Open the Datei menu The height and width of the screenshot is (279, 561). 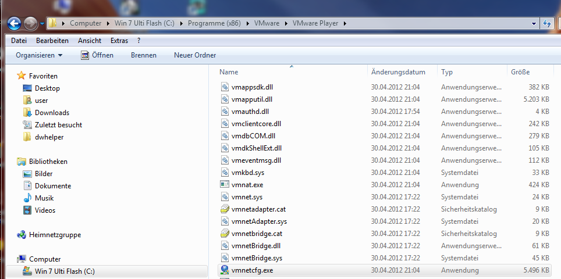tap(19, 41)
